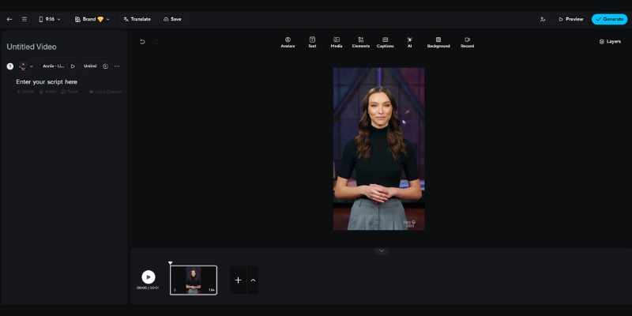This screenshot has height=316, width=632.
Task: Click the script text field
Action: pyautogui.click(x=47, y=82)
